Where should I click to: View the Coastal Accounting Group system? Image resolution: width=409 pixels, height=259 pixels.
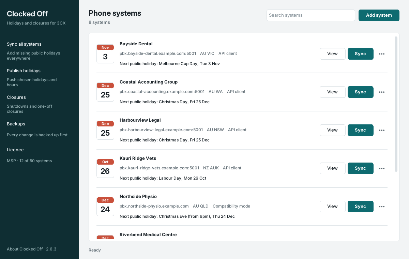coord(332,92)
